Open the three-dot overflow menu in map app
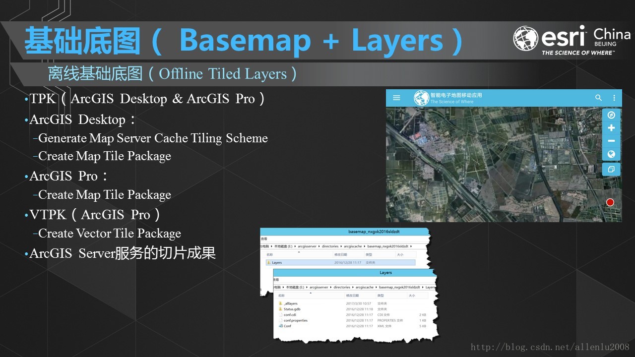Screen dimensions: 635x357 (614, 98)
